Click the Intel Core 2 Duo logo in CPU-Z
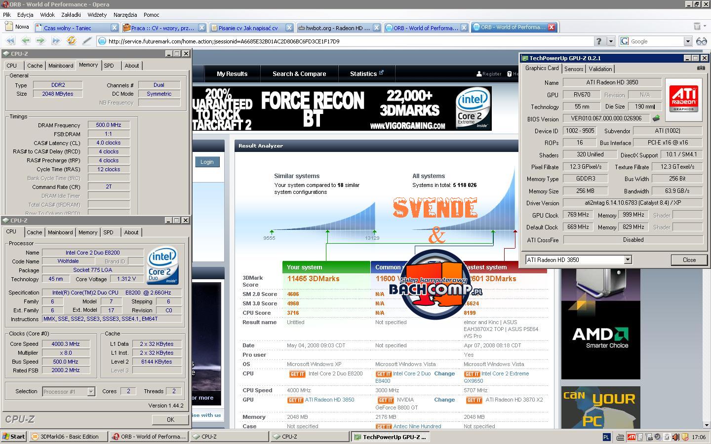711x444 pixels. click(163, 266)
